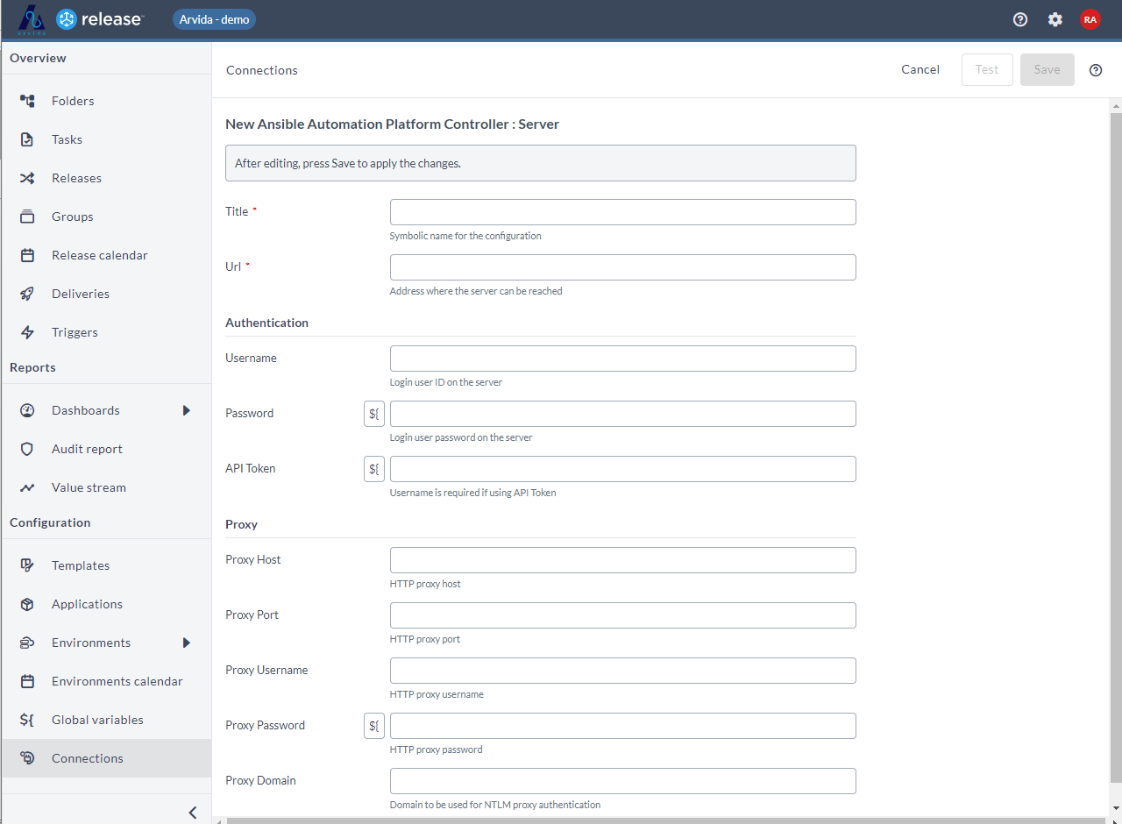Collapse the left sidebar
This screenshot has height=824, width=1122.
(x=192, y=812)
